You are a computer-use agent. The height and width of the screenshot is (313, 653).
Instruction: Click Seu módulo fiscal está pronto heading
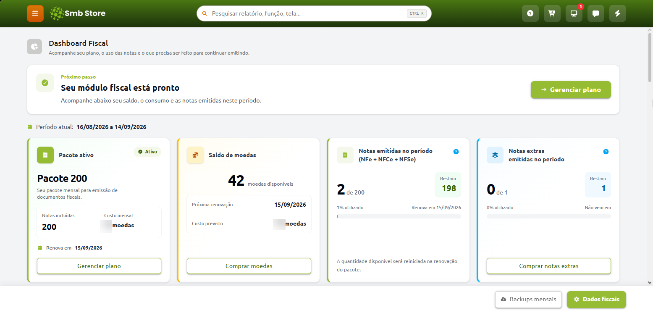click(x=120, y=88)
